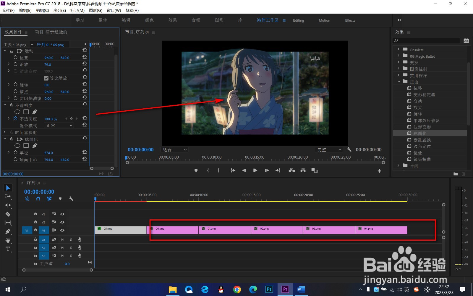Expand the Time Remapping effect
Viewport: 473px width, 296px height.
pos(4,132)
